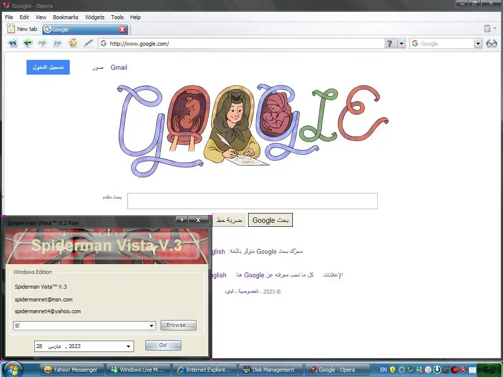Click the Arabic about Google footer link

pos(275,275)
